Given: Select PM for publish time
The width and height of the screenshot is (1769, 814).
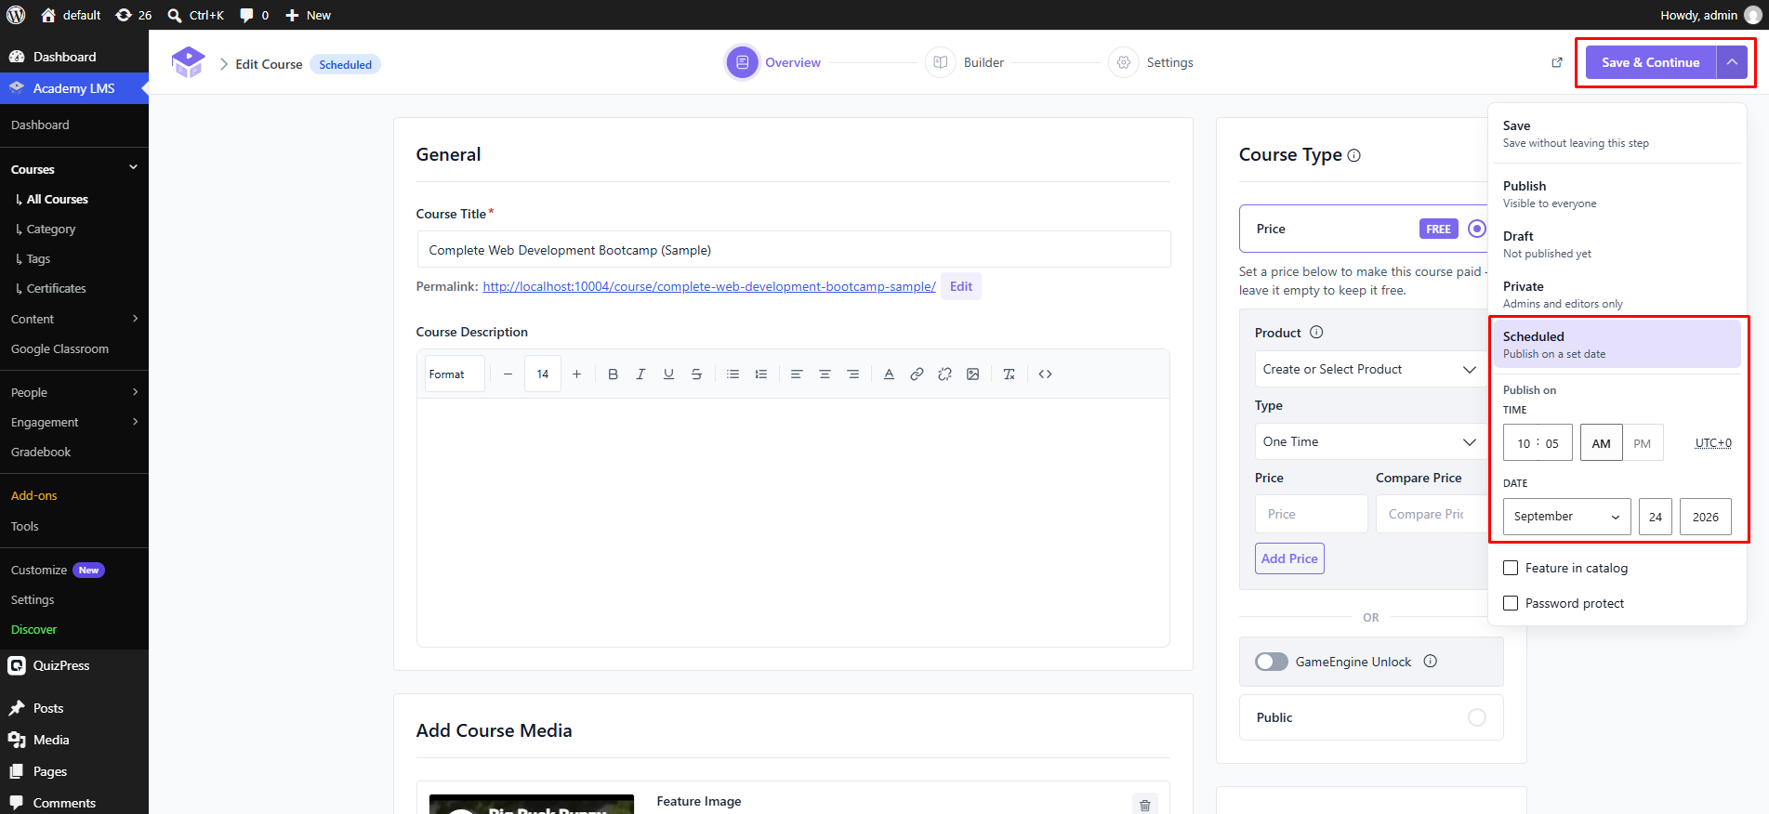Looking at the screenshot, I should click(1643, 443).
